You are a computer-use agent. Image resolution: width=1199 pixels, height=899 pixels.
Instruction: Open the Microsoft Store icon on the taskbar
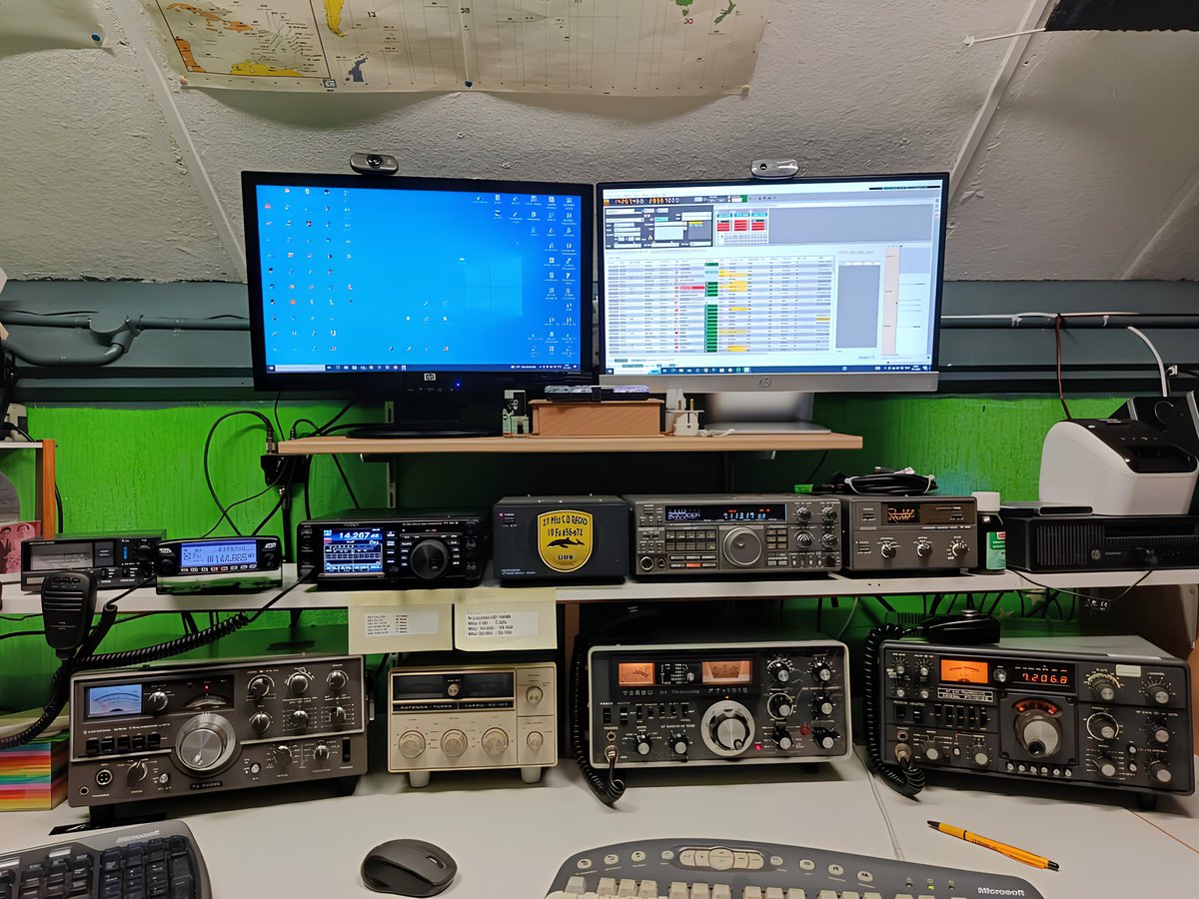tap(699, 371)
